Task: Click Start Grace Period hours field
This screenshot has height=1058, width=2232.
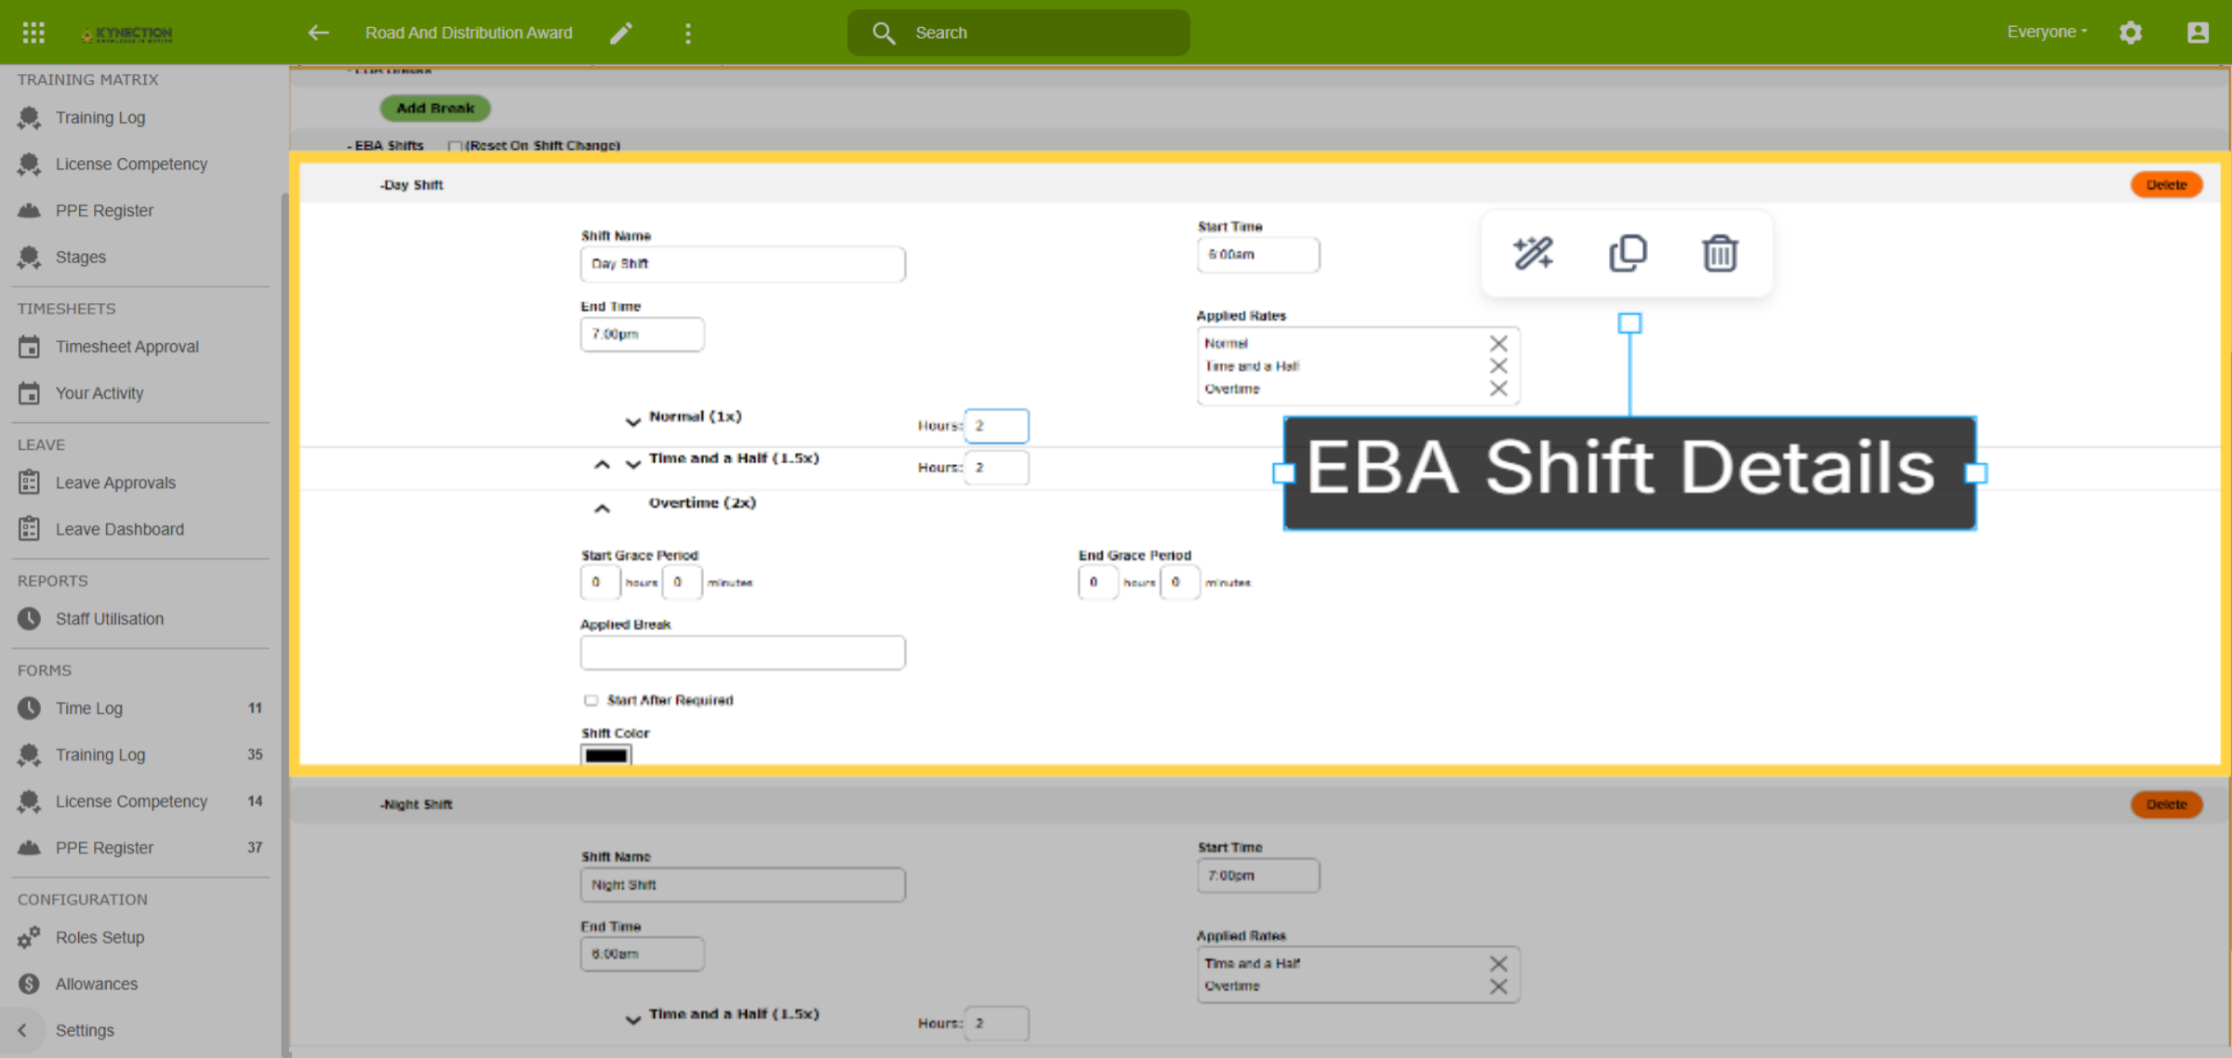Action: tap(600, 582)
